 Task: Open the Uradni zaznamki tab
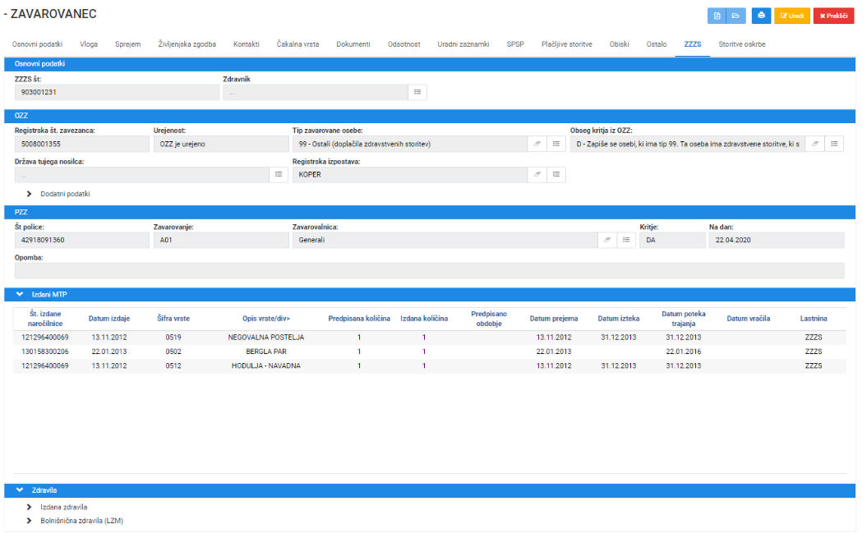click(463, 44)
